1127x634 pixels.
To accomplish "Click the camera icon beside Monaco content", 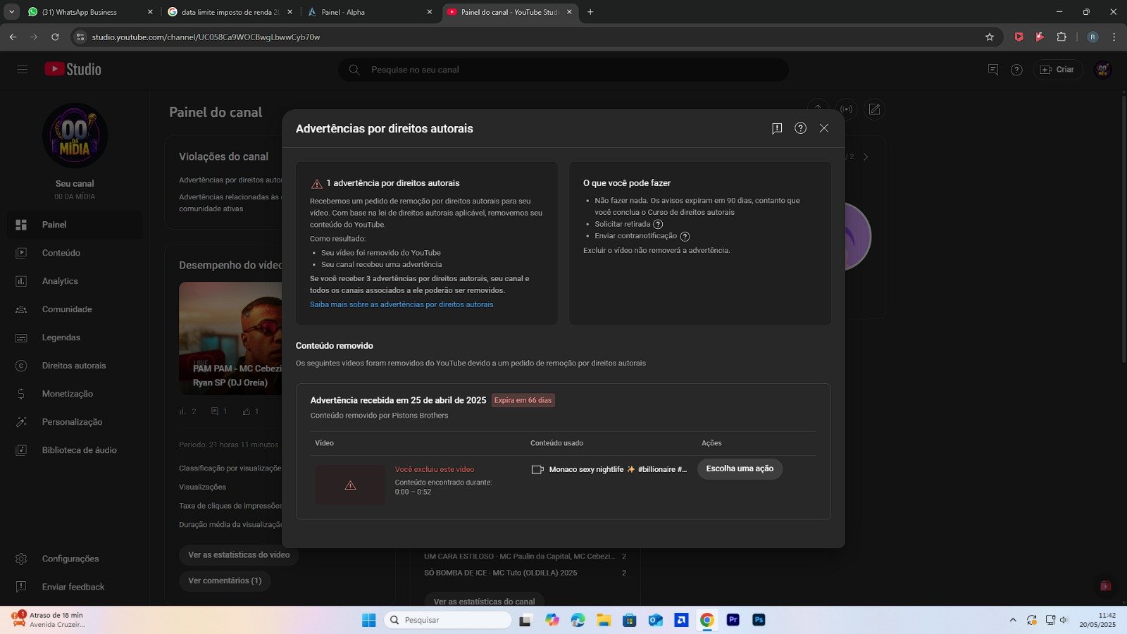I will [537, 469].
